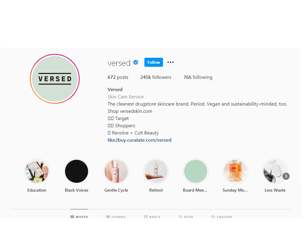This screenshot has width=308, height=231.
Task: Open the like2buy.curalate.com/versed link
Action: point(140,140)
